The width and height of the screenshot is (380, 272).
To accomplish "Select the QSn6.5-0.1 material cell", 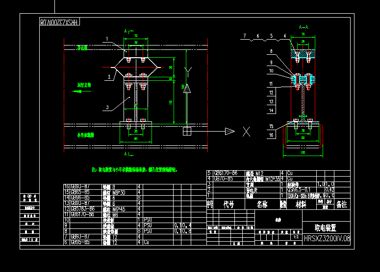I will click(299, 190).
